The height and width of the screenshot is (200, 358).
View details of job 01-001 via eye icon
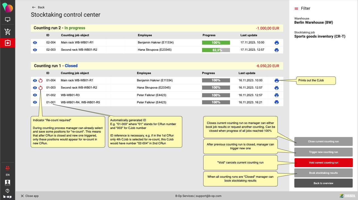(x=35, y=102)
